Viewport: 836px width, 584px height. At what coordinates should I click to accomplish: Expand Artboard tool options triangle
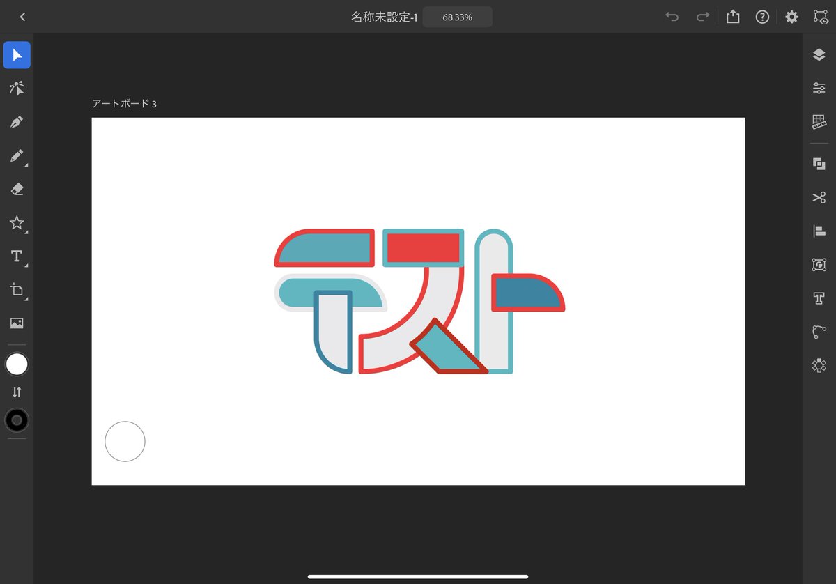pyautogui.click(x=26, y=299)
